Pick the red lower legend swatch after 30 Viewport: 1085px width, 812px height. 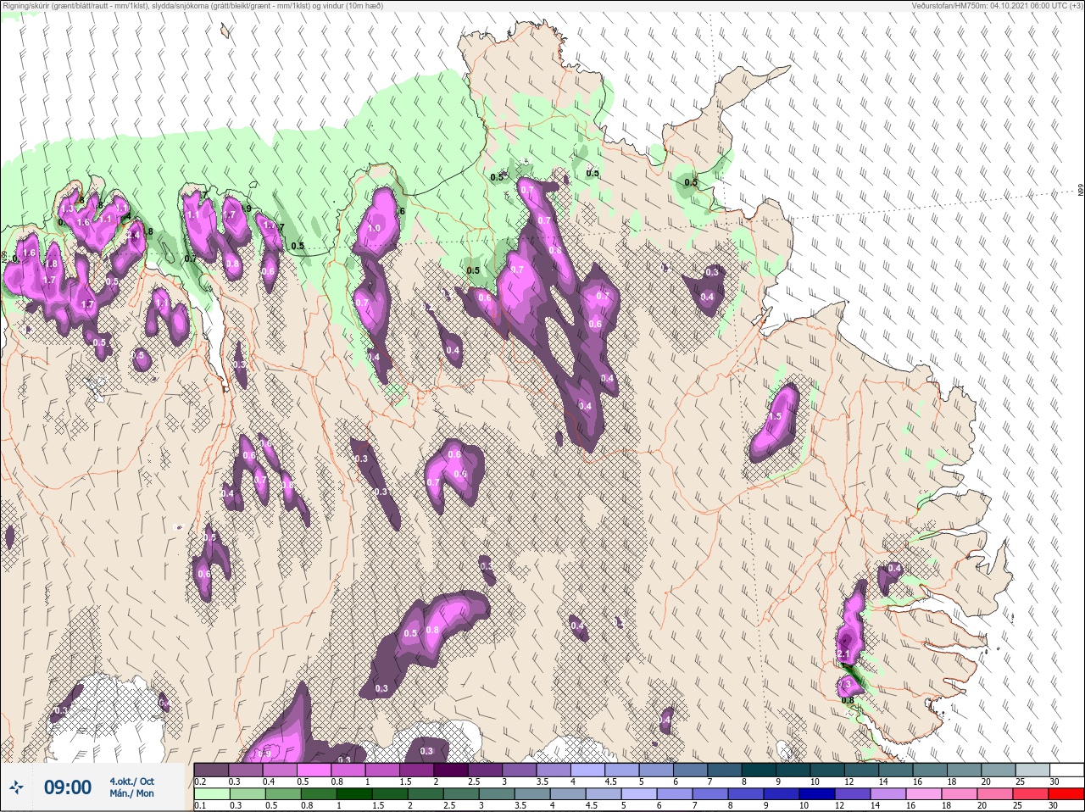click(1067, 794)
